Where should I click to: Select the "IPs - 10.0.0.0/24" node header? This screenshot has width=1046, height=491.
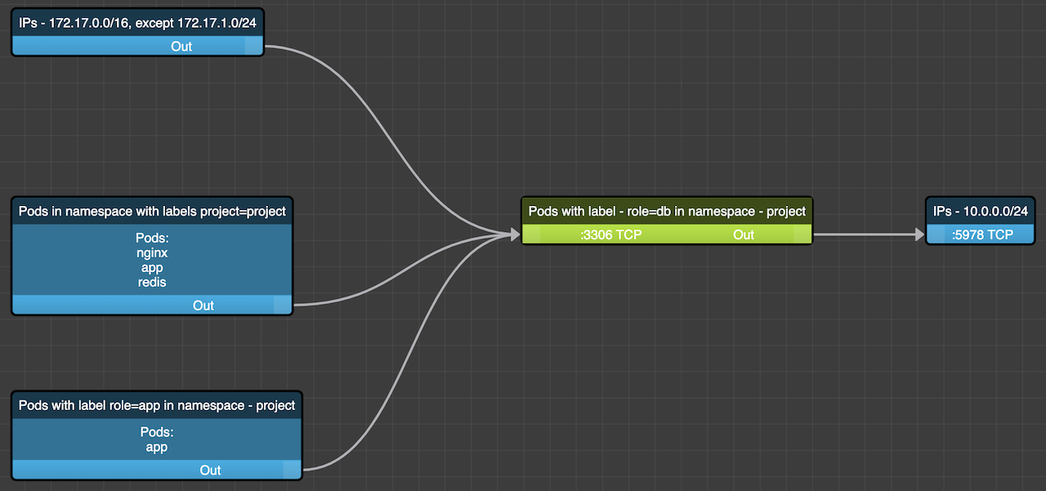click(980, 211)
